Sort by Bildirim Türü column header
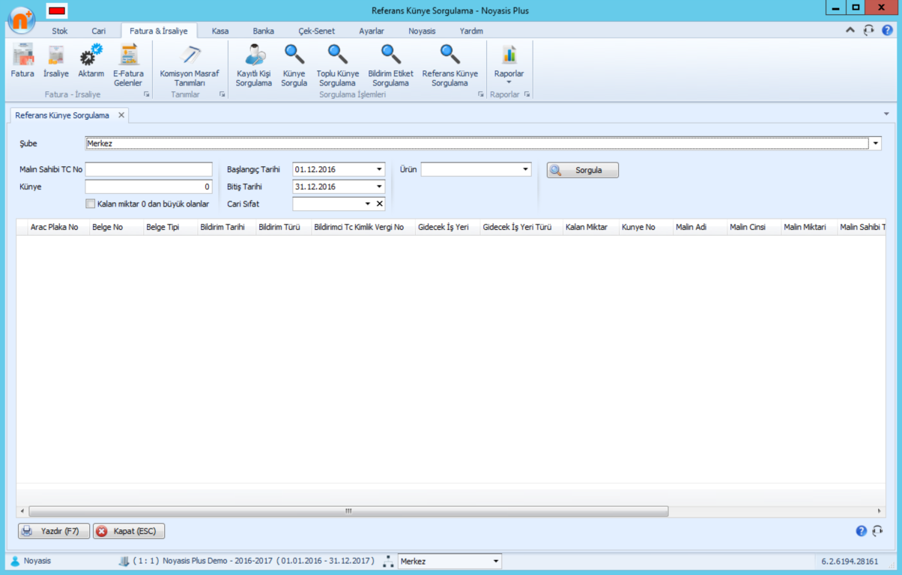 283,227
